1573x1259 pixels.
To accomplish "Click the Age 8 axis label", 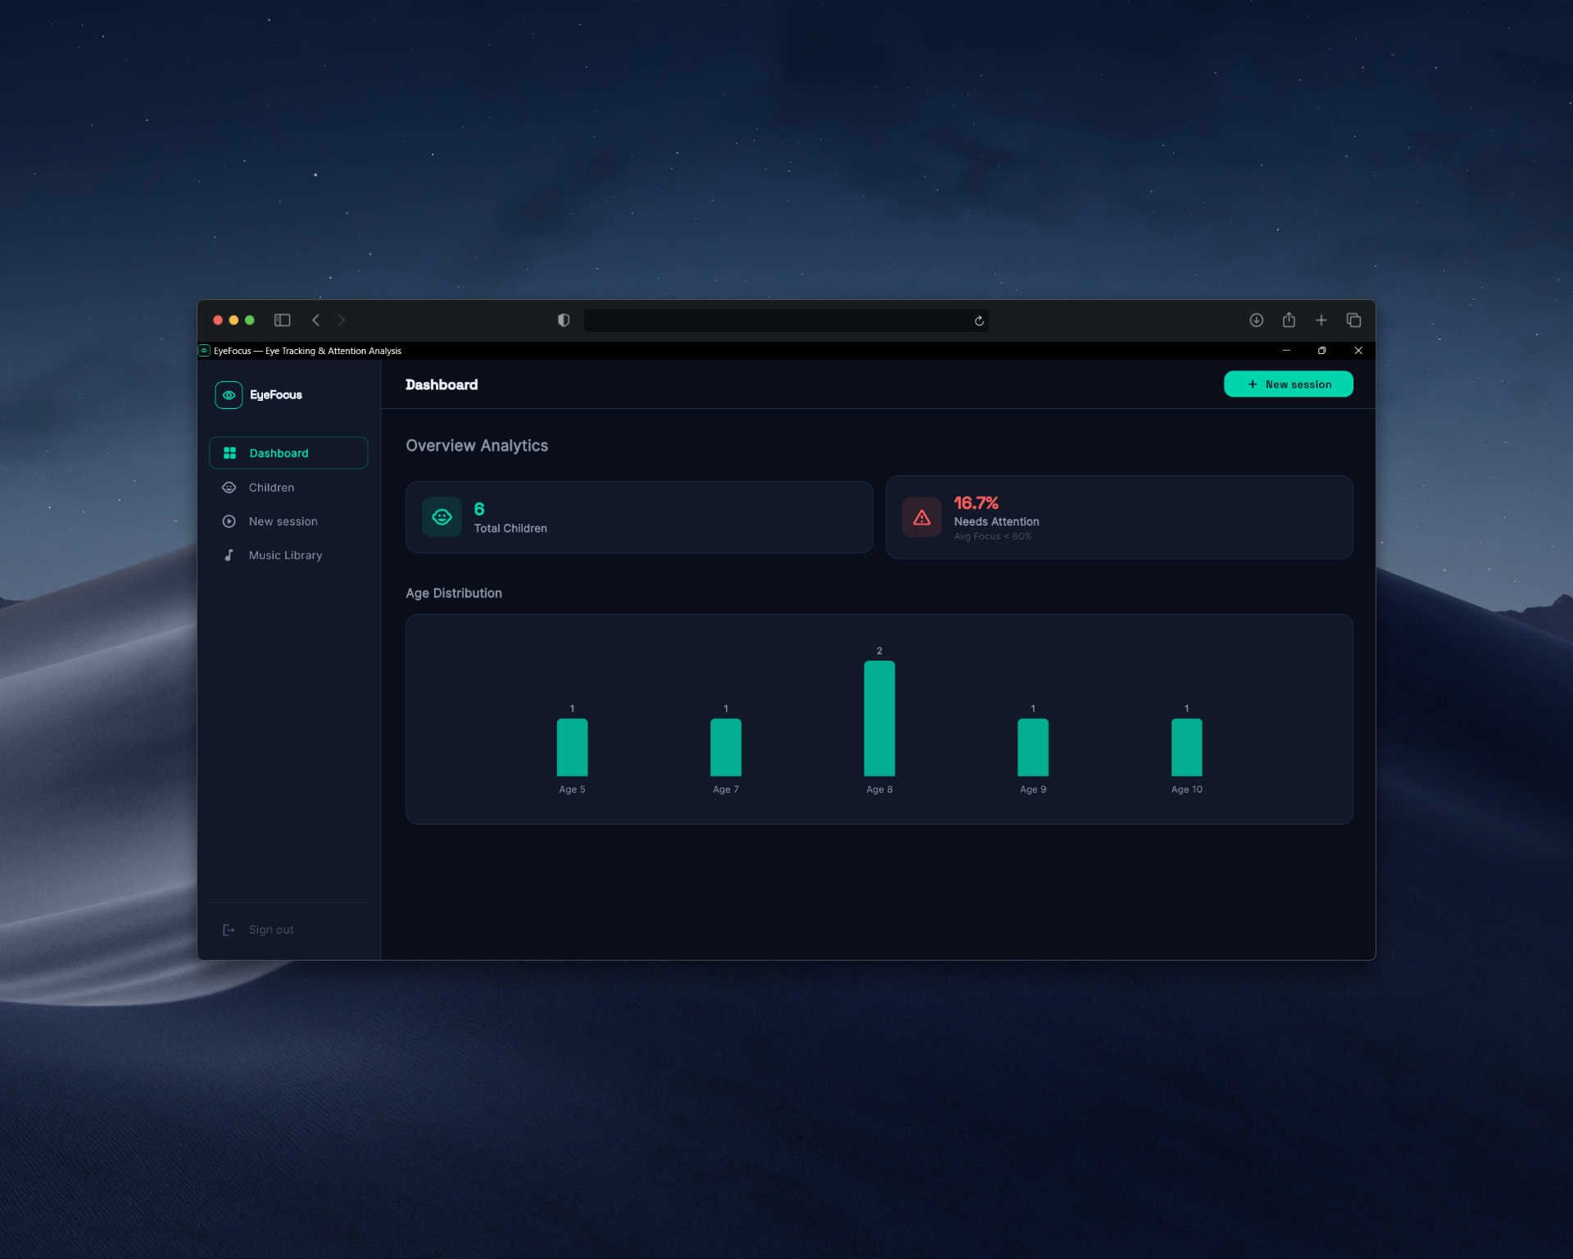I will point(879,789).
